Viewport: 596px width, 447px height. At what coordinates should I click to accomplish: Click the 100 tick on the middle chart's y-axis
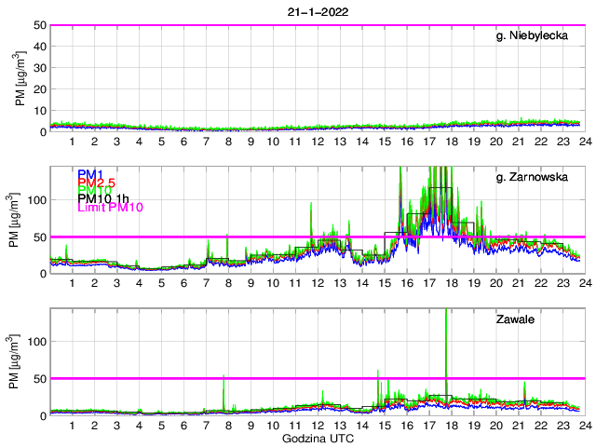click(x=36, y=199)
